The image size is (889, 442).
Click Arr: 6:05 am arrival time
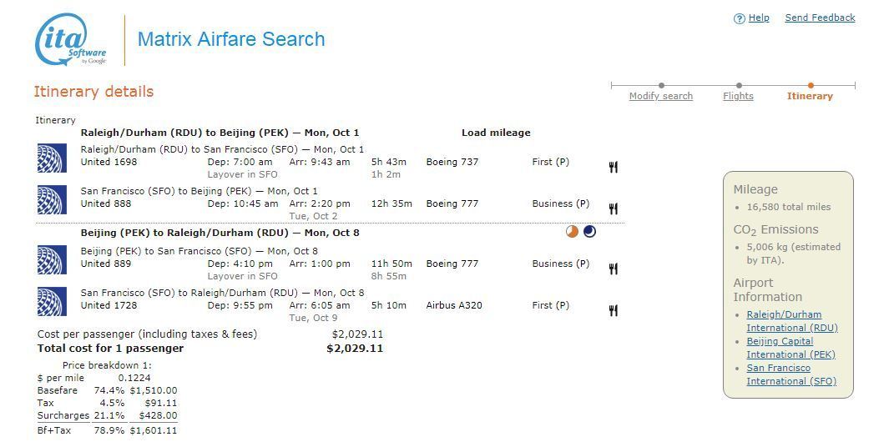(x=320, y=305)
